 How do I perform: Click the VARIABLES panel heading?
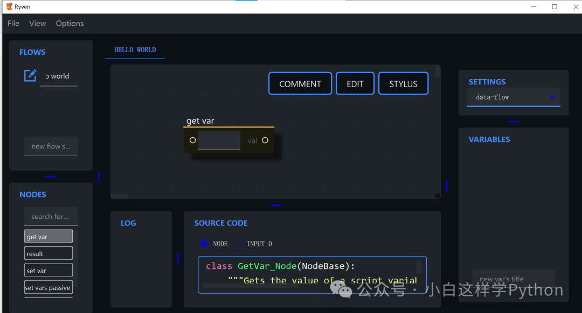click(x=489, y=140)
